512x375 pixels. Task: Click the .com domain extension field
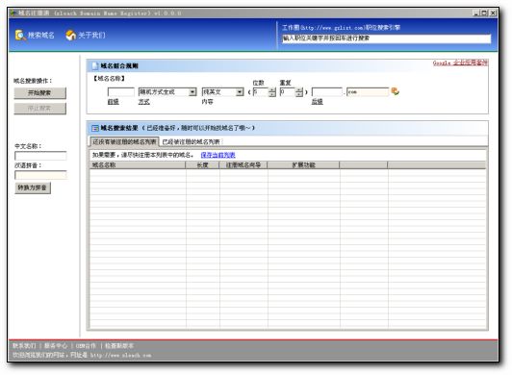click(368, 92)
